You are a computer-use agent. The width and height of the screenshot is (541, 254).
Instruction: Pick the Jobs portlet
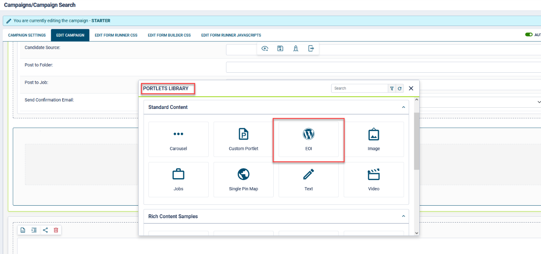coord(178,179)
